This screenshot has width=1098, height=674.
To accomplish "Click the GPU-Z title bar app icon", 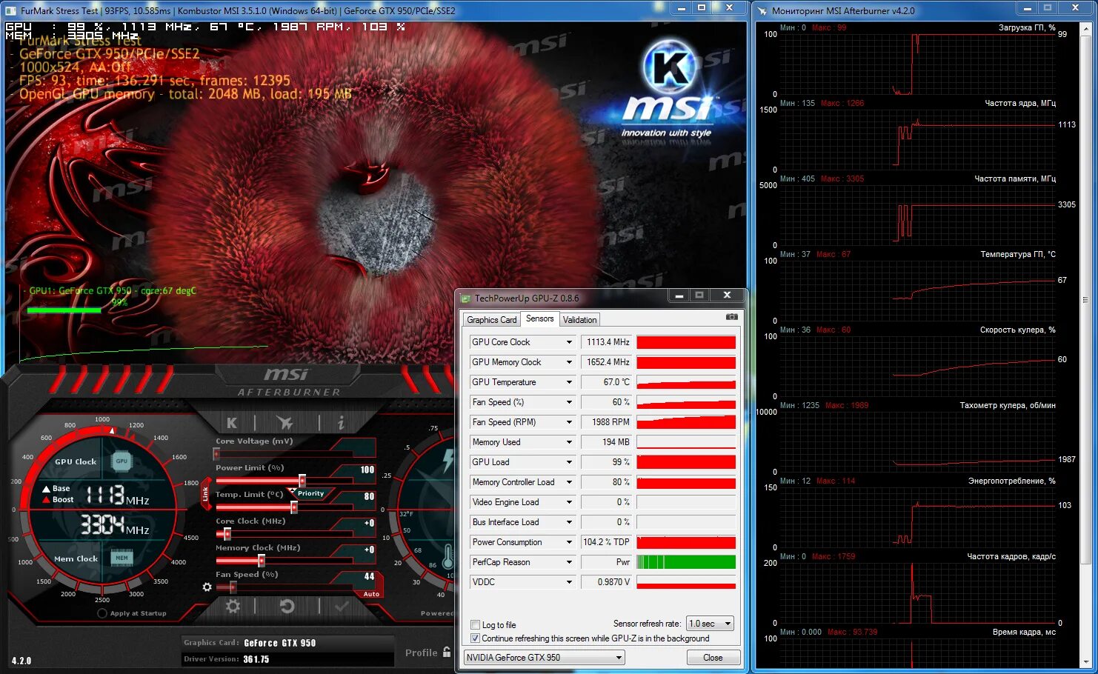I will pos(466,298).
